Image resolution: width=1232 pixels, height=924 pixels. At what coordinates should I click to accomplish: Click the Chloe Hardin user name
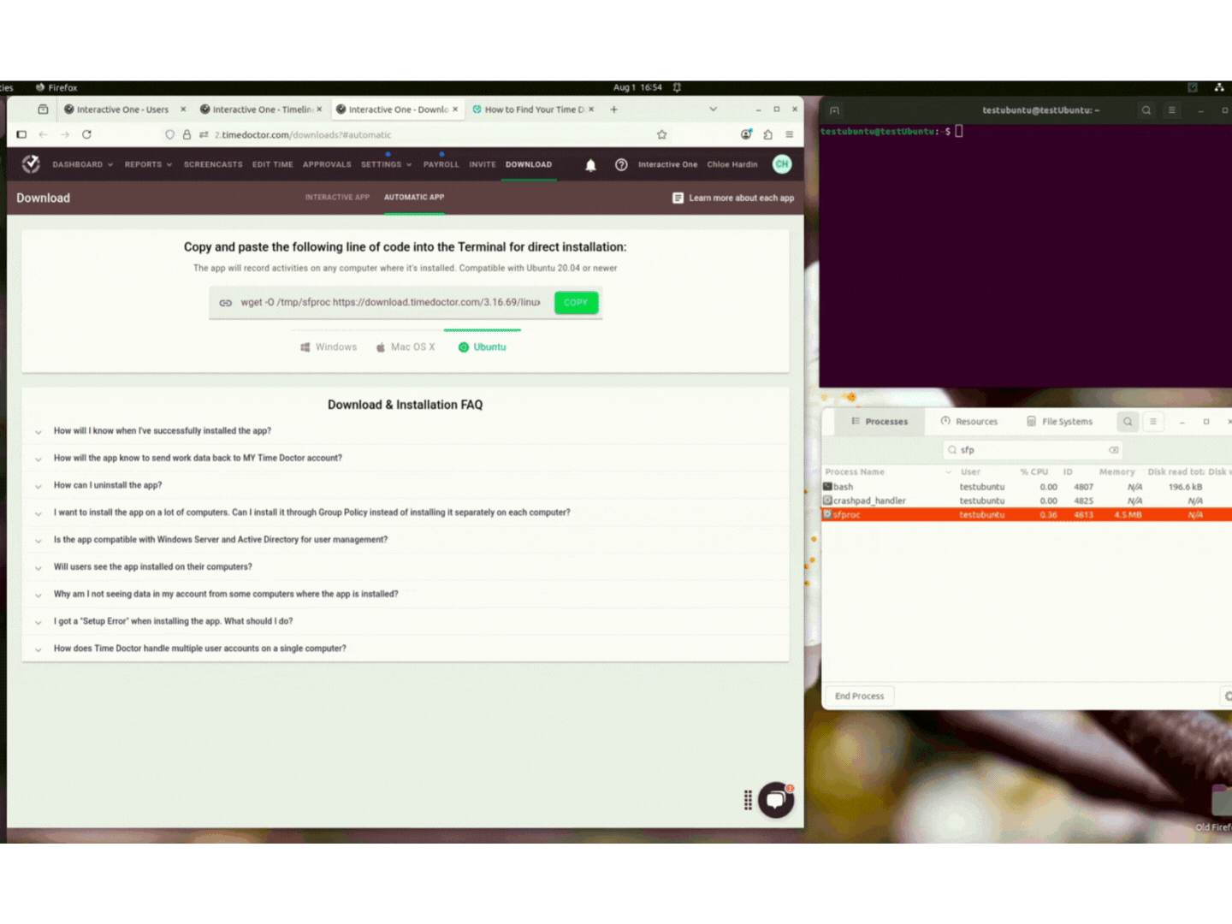(732, 164)
